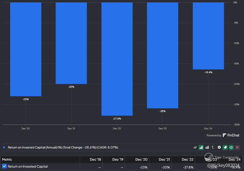Toggle data labels with the tag icon

coord(225,147)
